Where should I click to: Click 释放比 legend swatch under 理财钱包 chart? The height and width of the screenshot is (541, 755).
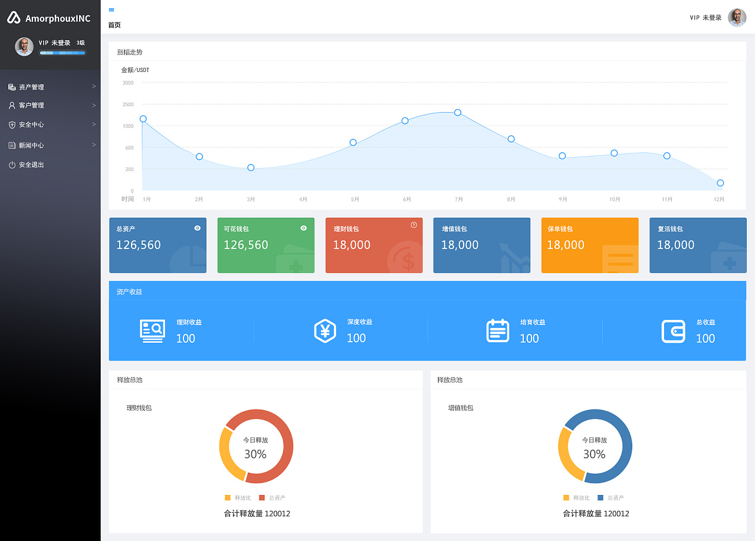pos(228,497)
